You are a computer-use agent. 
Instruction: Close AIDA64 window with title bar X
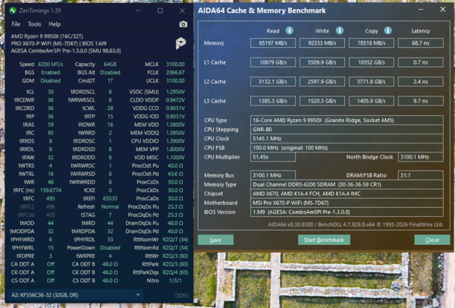tap(443, 10)
